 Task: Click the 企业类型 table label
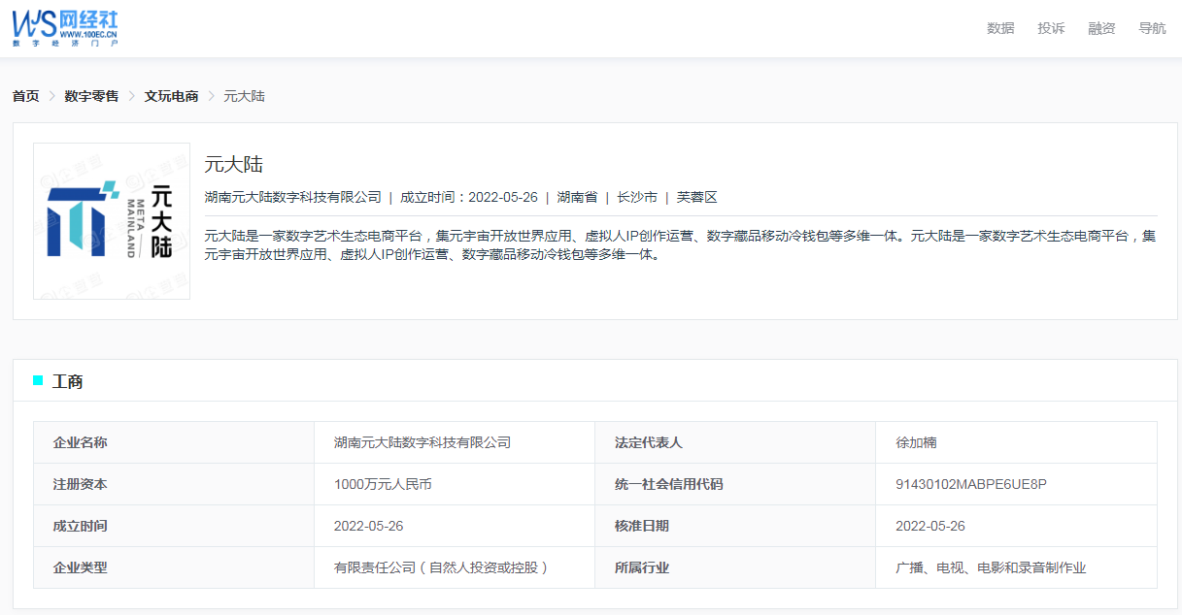click(80, 567)
